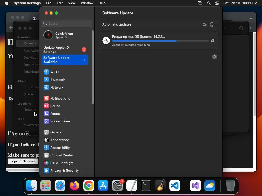Open Launchpad from the Dock
The image size is (262, 196).
[x=46, y=186]
